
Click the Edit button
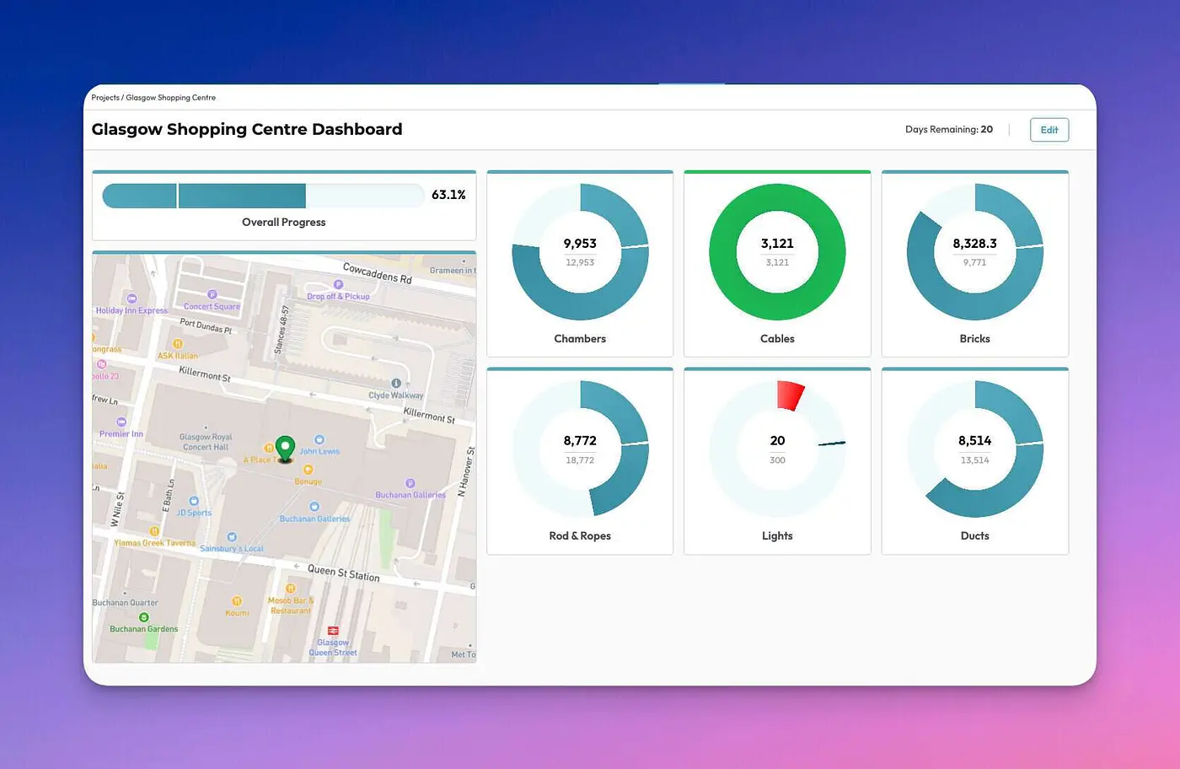point(1049,129)
